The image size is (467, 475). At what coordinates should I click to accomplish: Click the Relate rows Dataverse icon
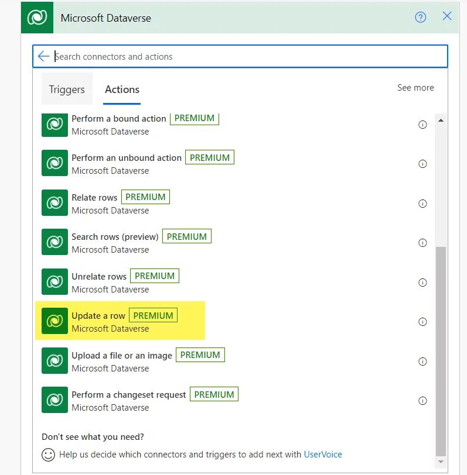(54, 202)
